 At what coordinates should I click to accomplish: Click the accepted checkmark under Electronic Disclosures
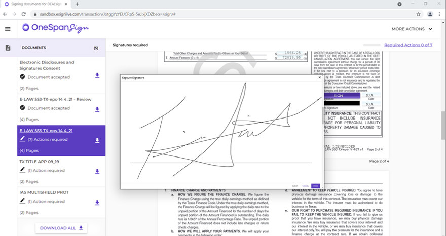pyautogui.click(x=22, y=77)
